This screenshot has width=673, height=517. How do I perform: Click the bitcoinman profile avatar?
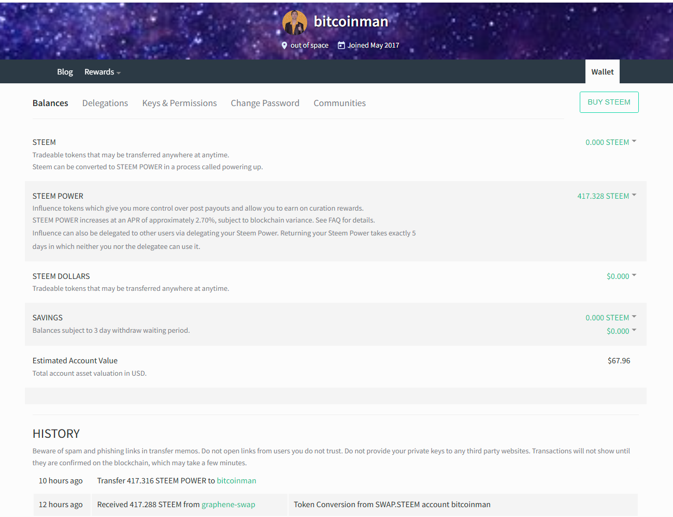pos(294,23)
